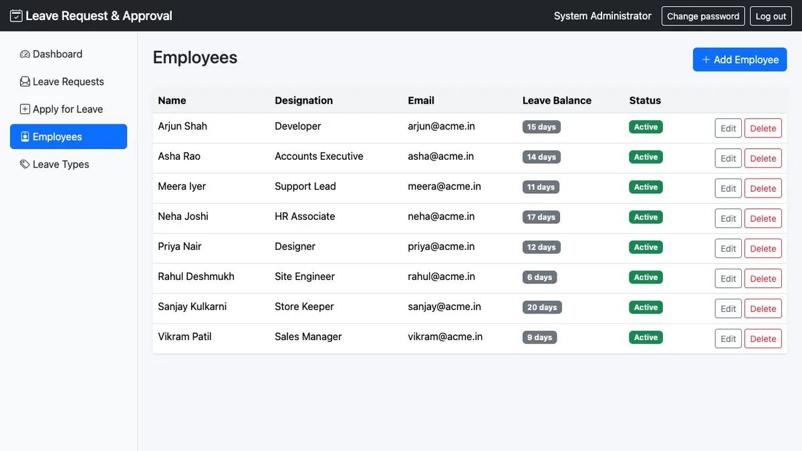Click the email asha@acme.in
The height and width of the screenshot is (451, 802).
coord(441,156)
